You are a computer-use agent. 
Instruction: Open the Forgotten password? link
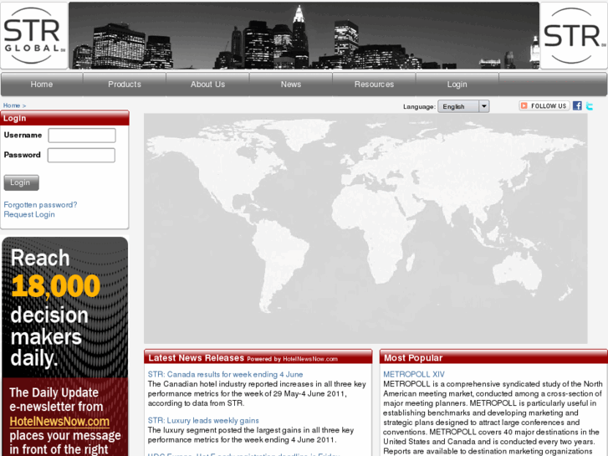click(x=40, y=204)
